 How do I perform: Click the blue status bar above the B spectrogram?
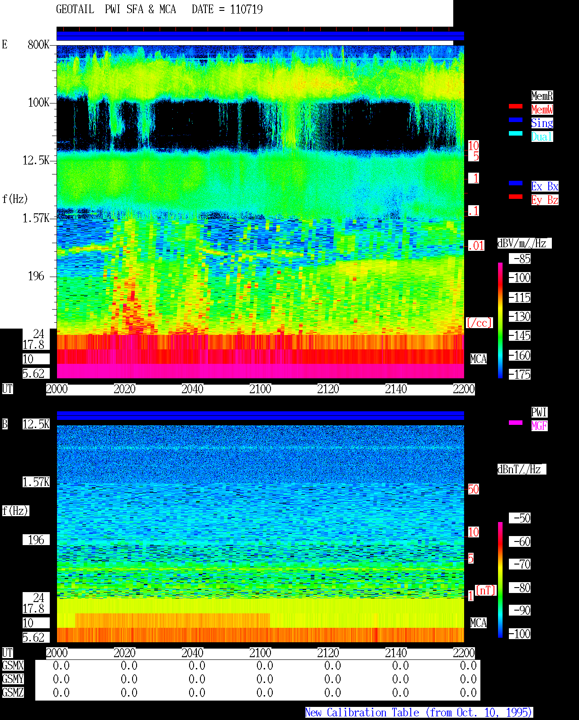click(260, 415)
